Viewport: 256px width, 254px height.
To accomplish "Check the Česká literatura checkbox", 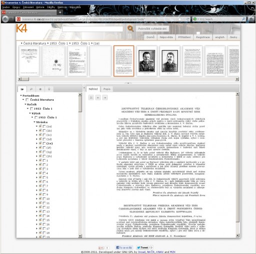I will pyautogui.click(x=27, y=100).
